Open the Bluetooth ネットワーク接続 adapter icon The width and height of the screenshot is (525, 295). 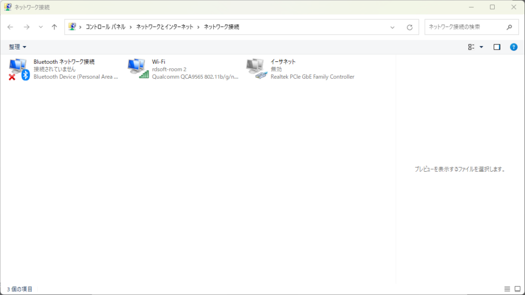(x=18, y=69)
